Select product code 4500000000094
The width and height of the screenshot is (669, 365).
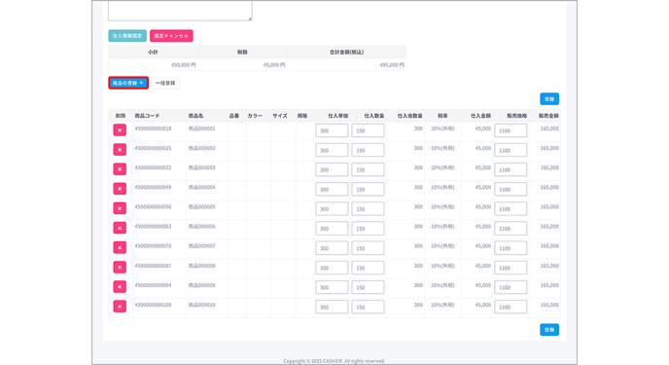tap(153, 285)
